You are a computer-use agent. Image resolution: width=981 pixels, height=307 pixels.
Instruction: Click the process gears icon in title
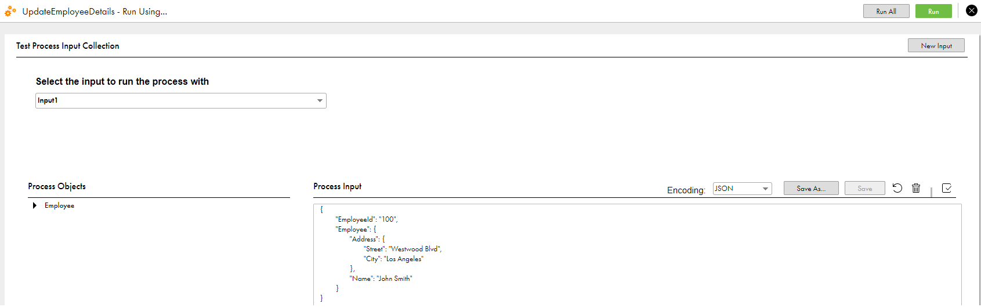pyautogui.click(x=10, y=11)
